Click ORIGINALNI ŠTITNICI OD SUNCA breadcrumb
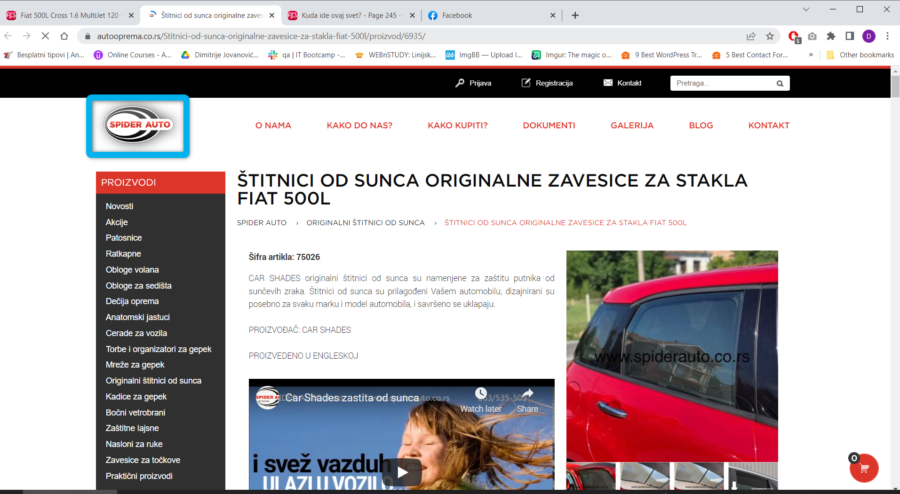 click(366, 223)
